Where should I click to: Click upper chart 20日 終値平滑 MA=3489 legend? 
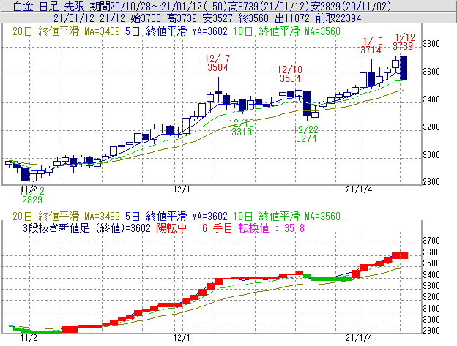(x=62, y=31)
